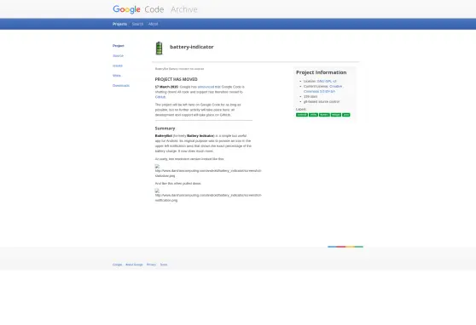Click the last green label tag
This screenshot has height=325, width=476.
click(x=346, y=115)
